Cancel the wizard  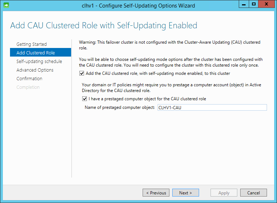point(253,193)
